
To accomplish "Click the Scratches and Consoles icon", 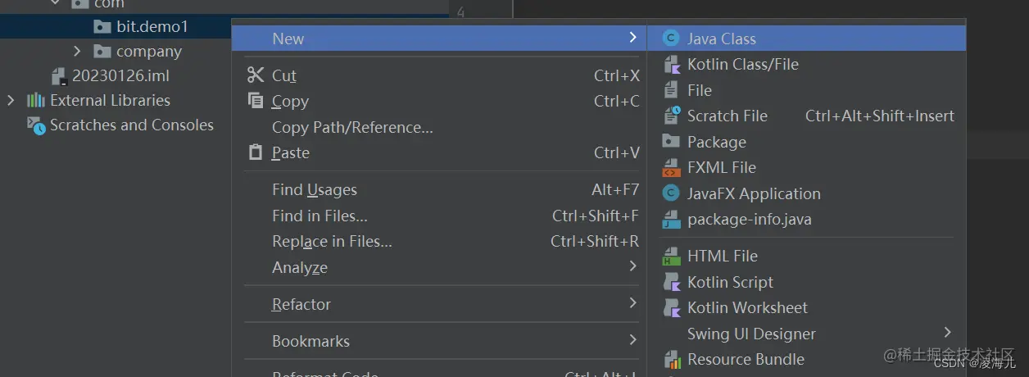I will coord(36,125).
